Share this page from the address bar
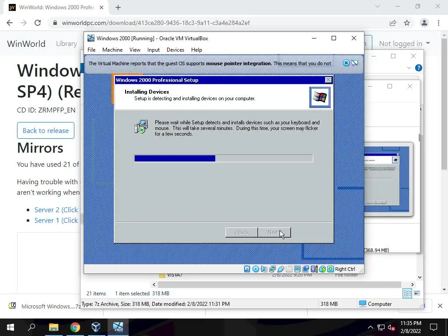The image size is (448, 336). pyautogui.click(x=393, y=23)
